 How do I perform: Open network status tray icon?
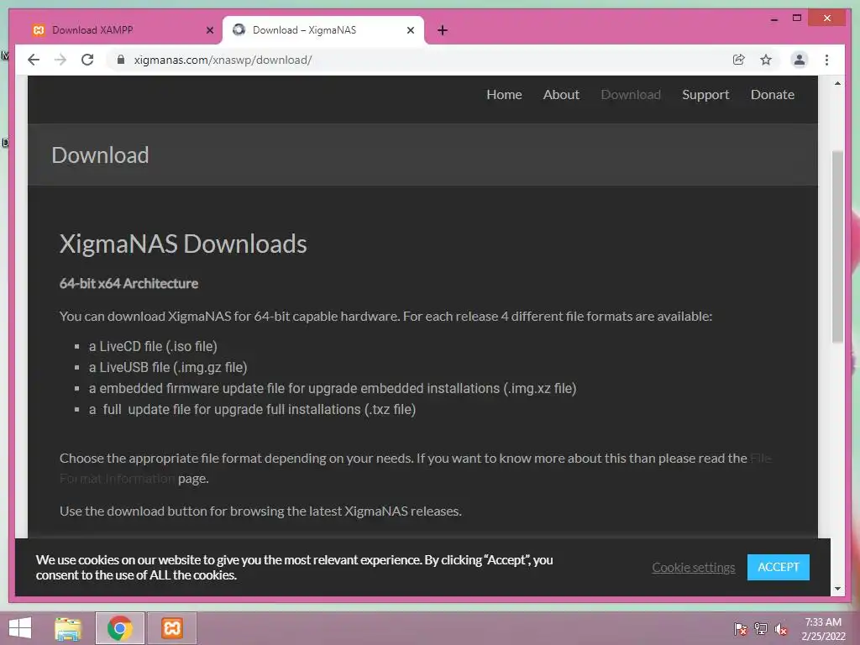click(761, 628)
